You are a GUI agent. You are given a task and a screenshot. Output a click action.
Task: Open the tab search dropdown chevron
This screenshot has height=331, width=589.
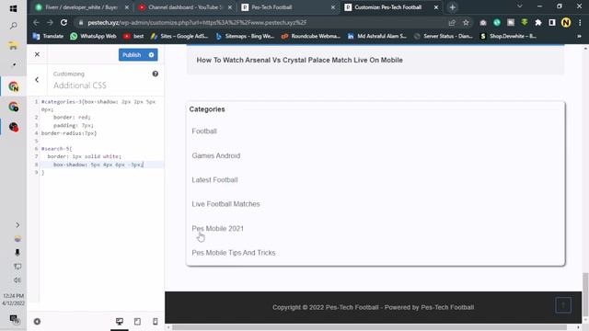click(519, 6)
